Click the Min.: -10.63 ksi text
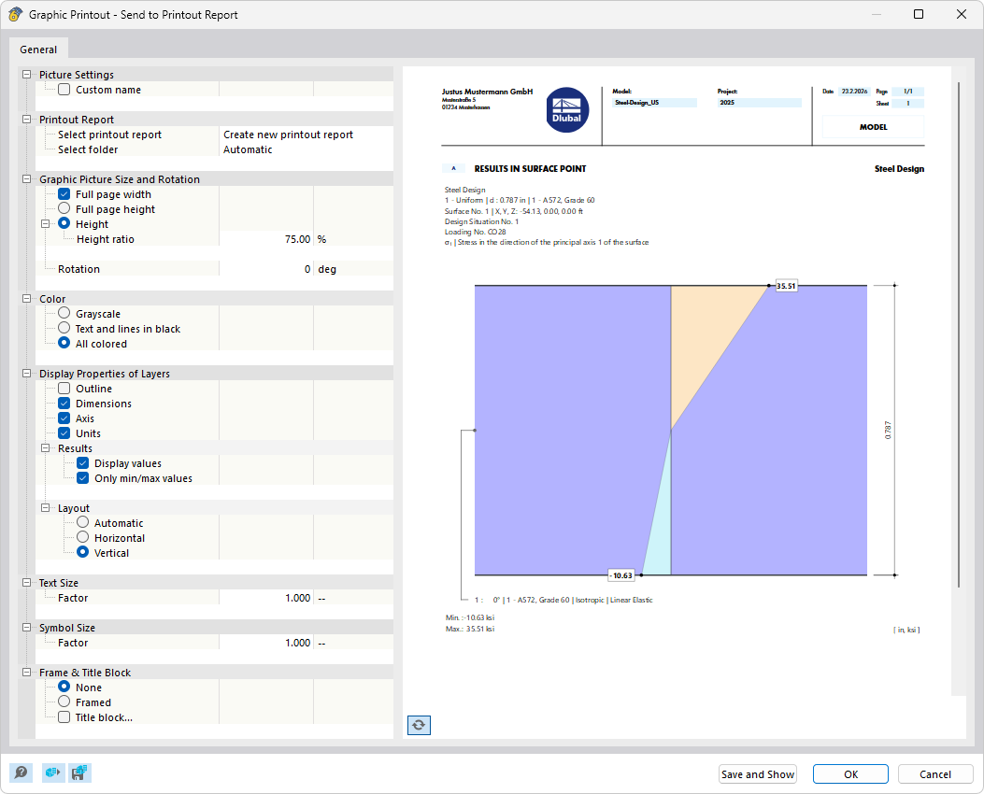Image resolution: width=984 pixels, height=794 pixels. tap(470, 617)
